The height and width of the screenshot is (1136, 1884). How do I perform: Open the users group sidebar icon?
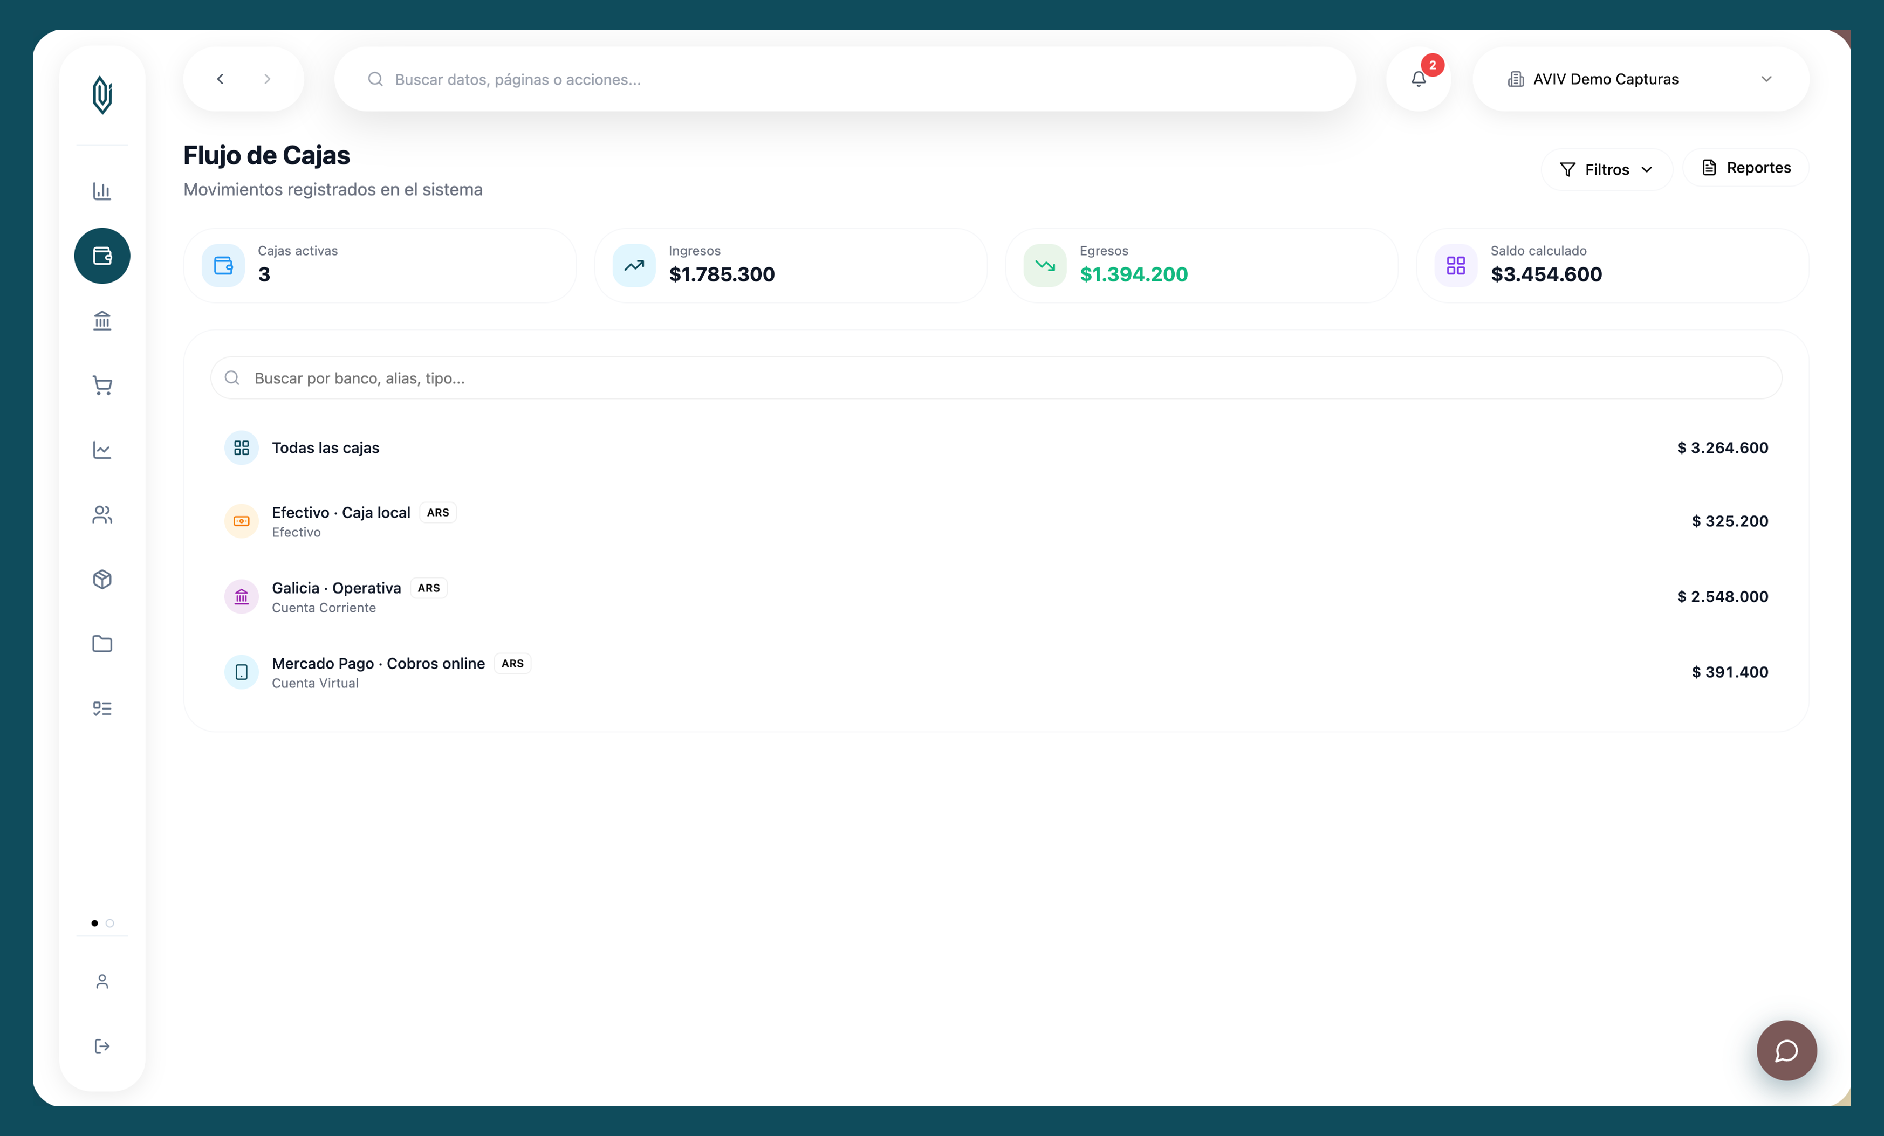click(102, 514)
